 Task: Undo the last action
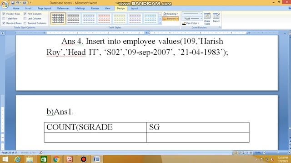coord(17,3)
